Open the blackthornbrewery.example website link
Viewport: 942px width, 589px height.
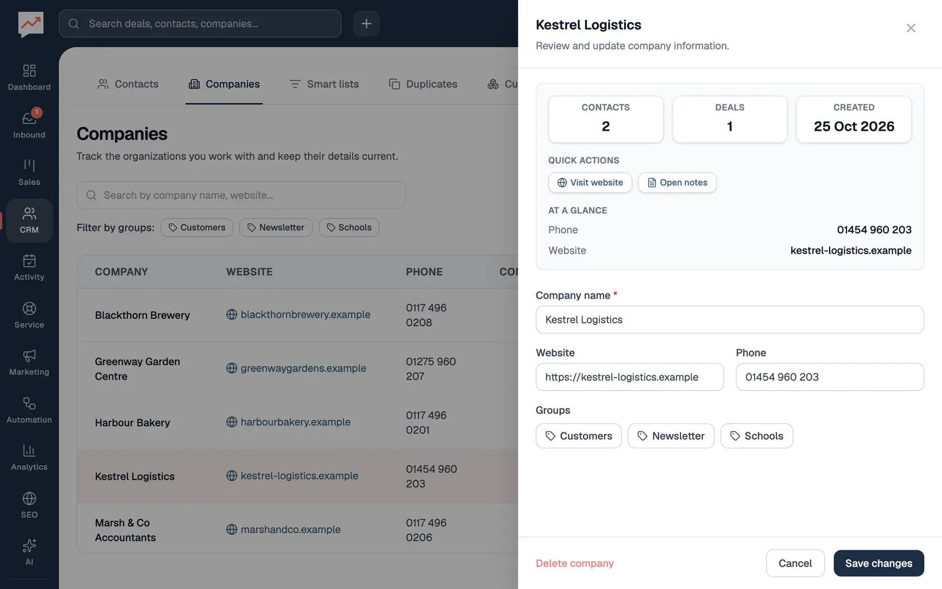click(306, 315)
